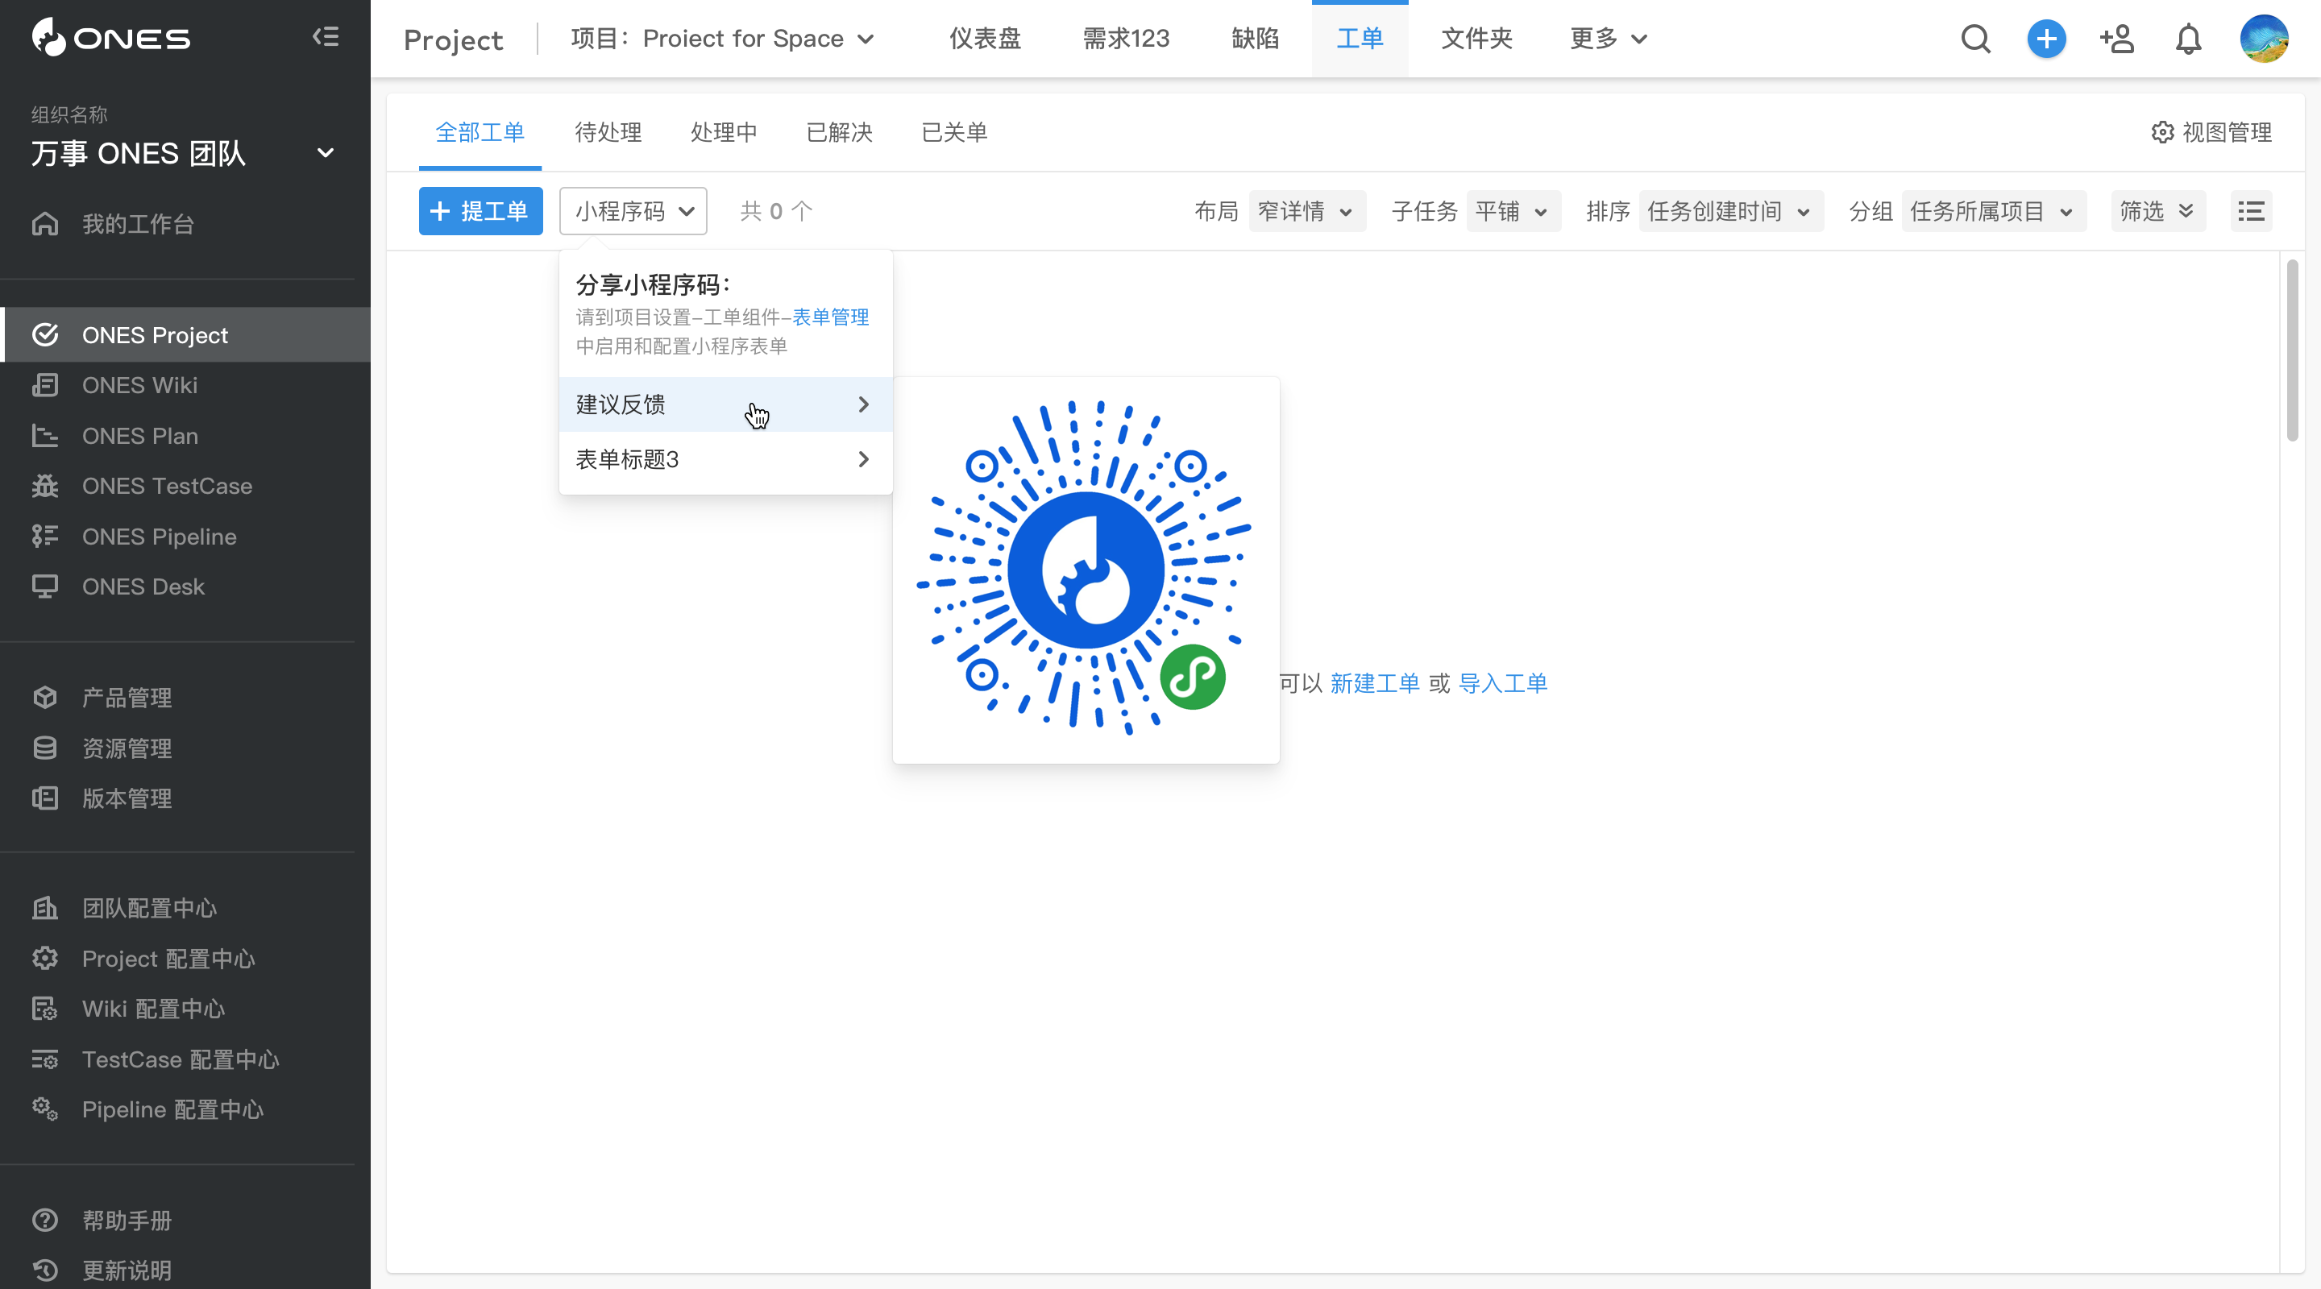The height and width of the screenshot is (1289, 2321).
Task: Open ONES Desk in the sidebar
Action: click(185, 587)
